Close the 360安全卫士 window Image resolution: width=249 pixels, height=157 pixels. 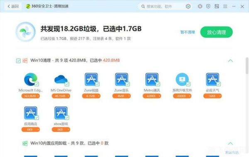tap(242, 6)
